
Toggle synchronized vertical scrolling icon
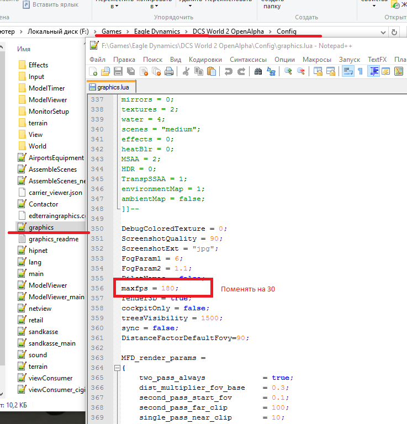coord(318,71)
